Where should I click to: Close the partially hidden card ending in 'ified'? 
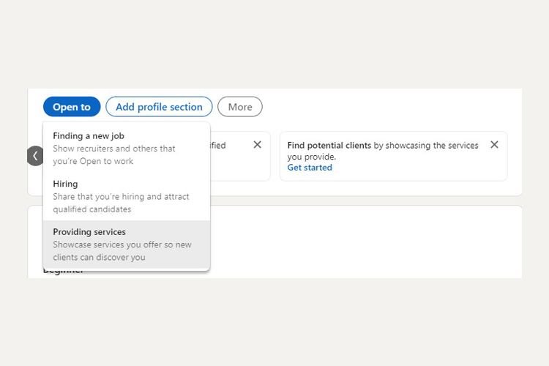(258, 145)
